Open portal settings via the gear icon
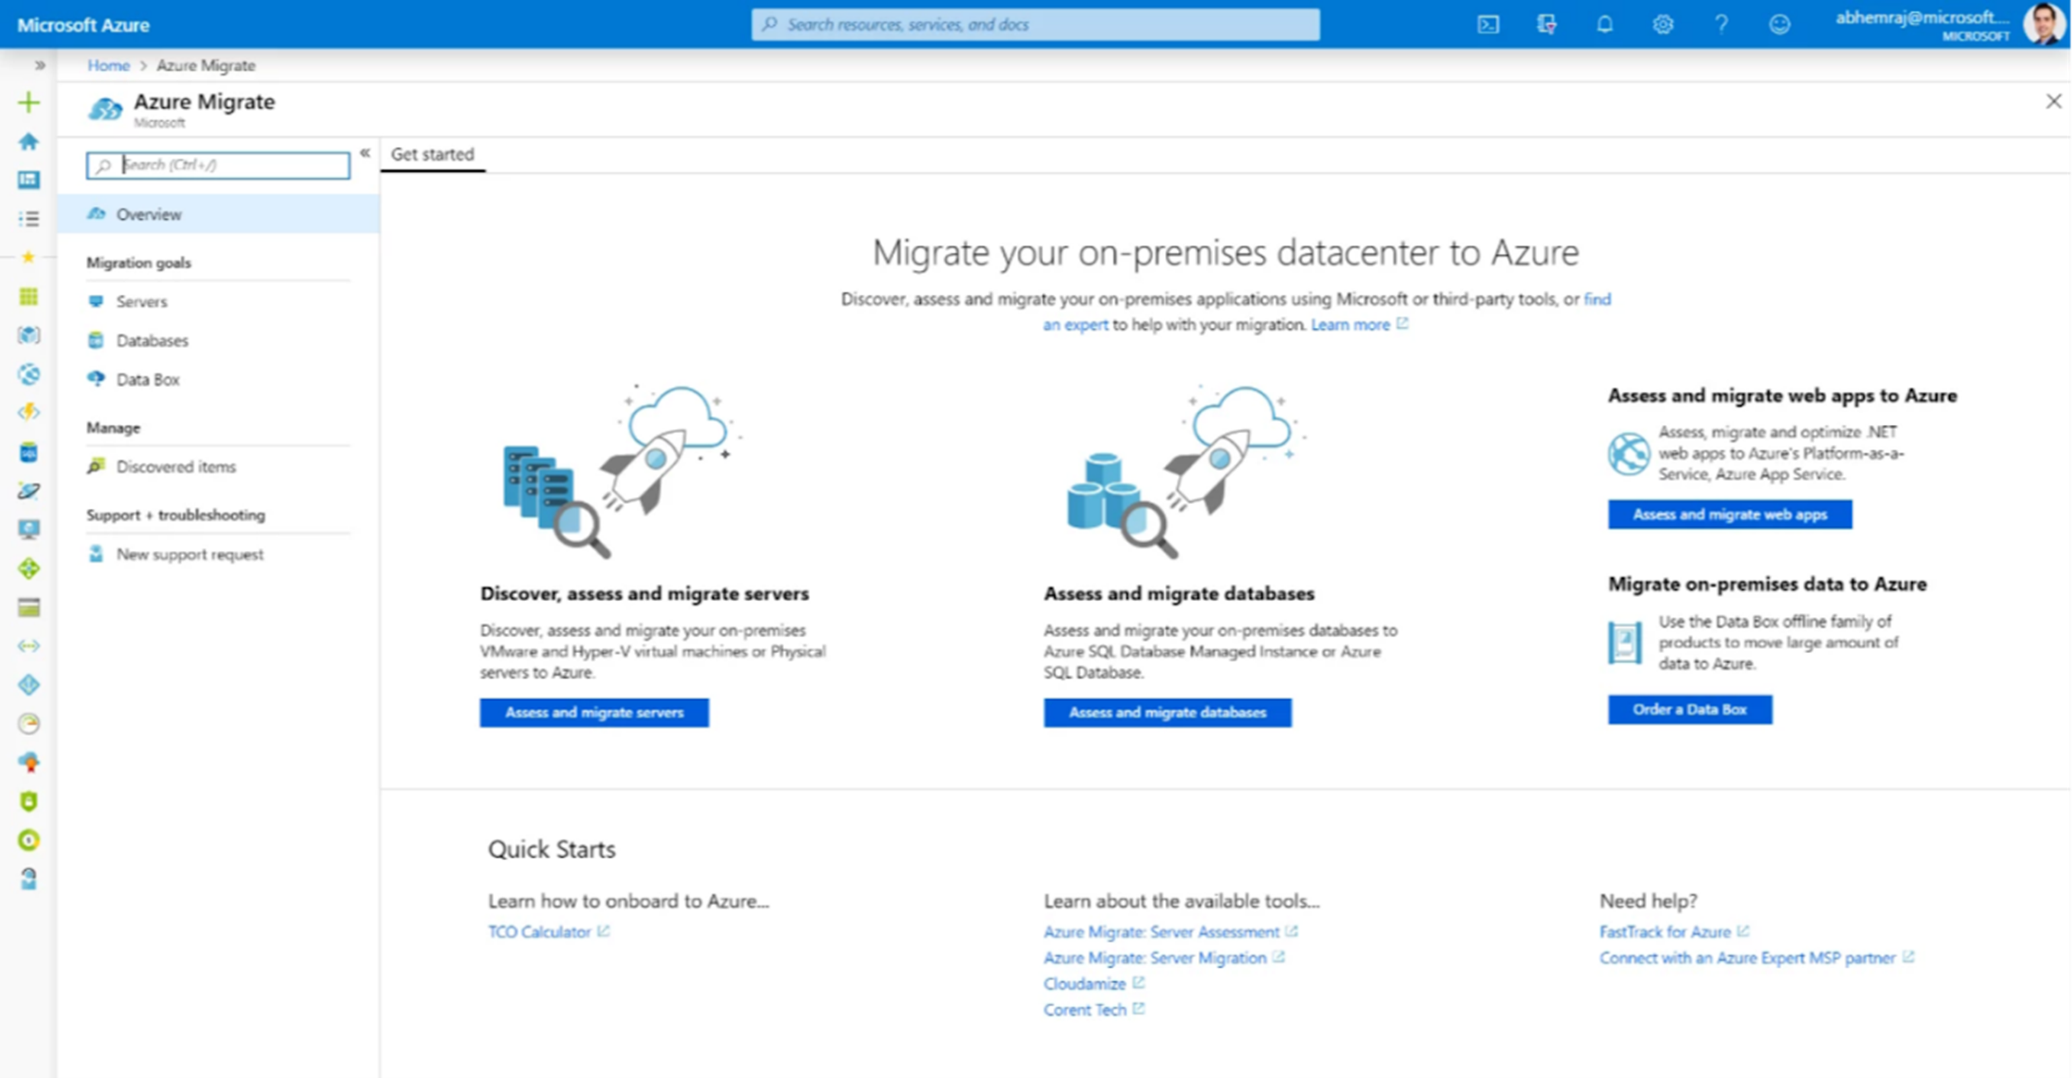This screenshot has width=2072, height=1078. [1662, 24]
